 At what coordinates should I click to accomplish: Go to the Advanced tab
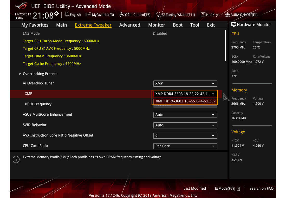click(x=130, y=25)
